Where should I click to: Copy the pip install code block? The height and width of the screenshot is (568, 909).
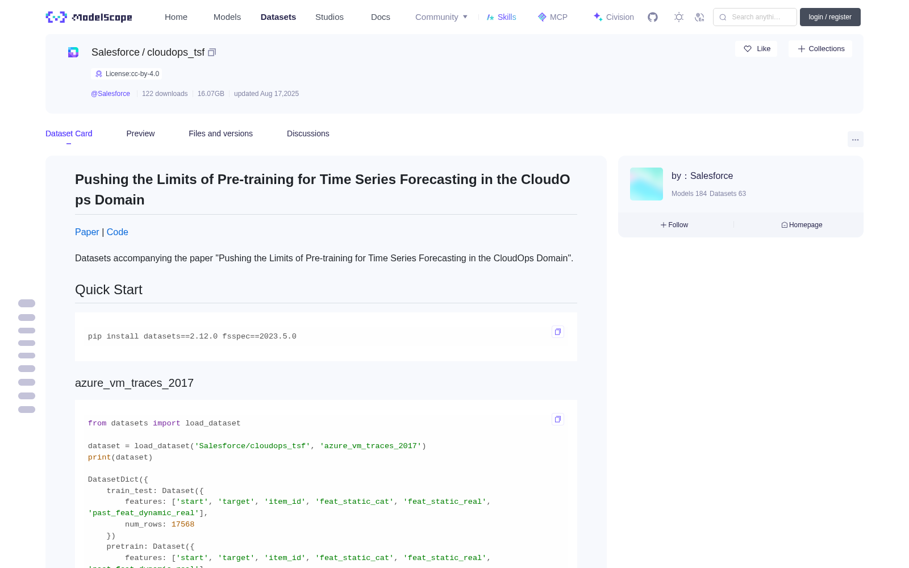(558, 332)
